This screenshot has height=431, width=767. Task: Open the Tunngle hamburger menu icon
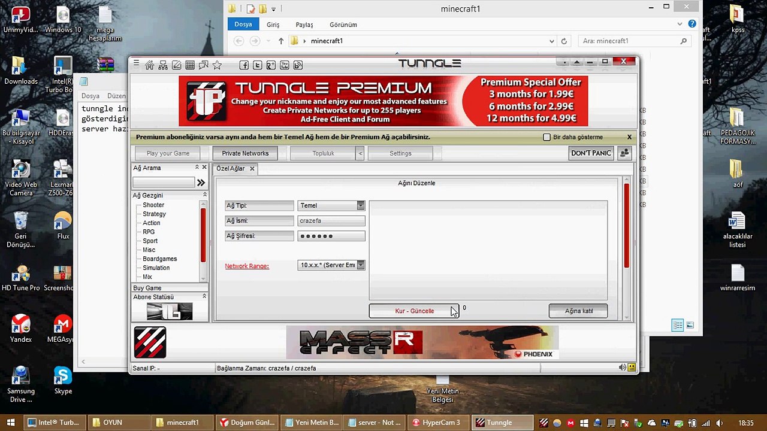pyautogui.click(x=136, y=64)
